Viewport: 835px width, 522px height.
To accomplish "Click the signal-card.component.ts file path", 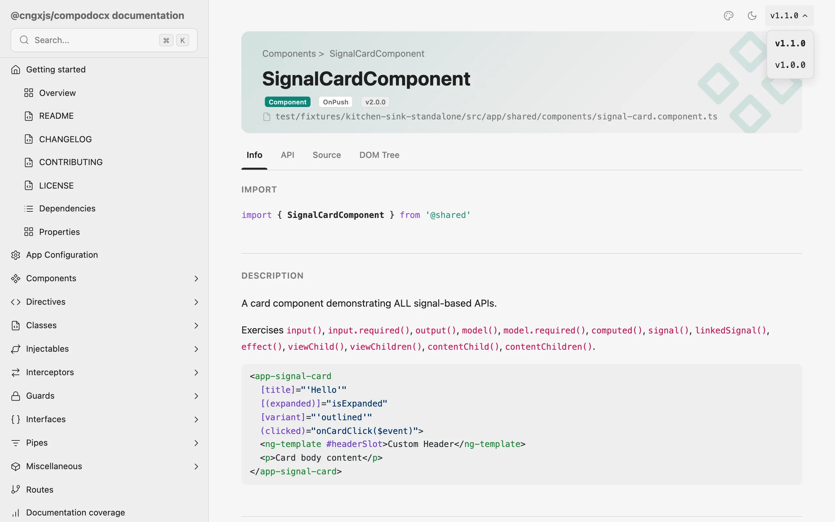I will (x=496, y=117).
